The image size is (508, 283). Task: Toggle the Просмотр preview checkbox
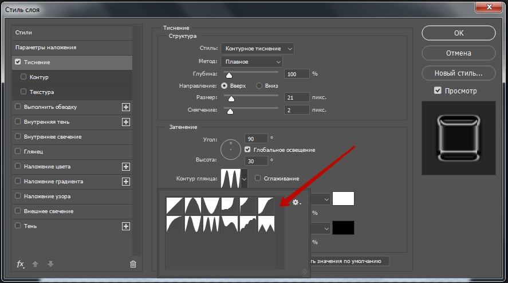pos(438,91)
